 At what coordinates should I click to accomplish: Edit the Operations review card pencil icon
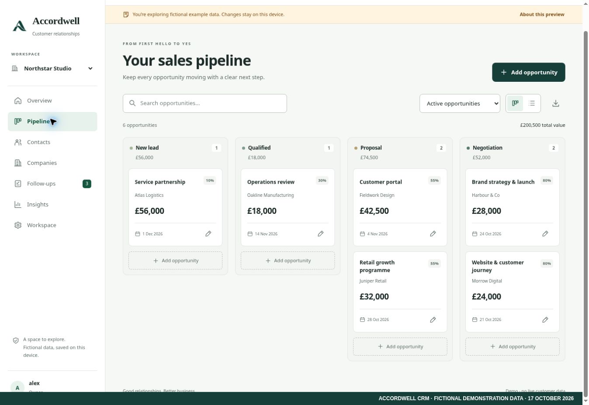click(321, 234)
